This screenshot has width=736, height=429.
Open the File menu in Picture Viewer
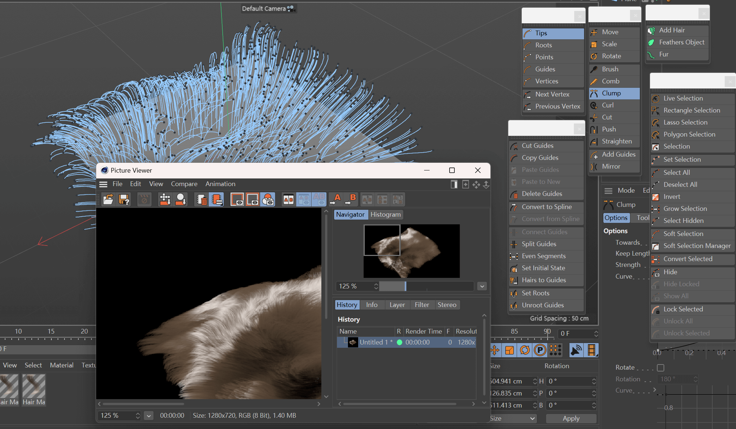(117, 184)
